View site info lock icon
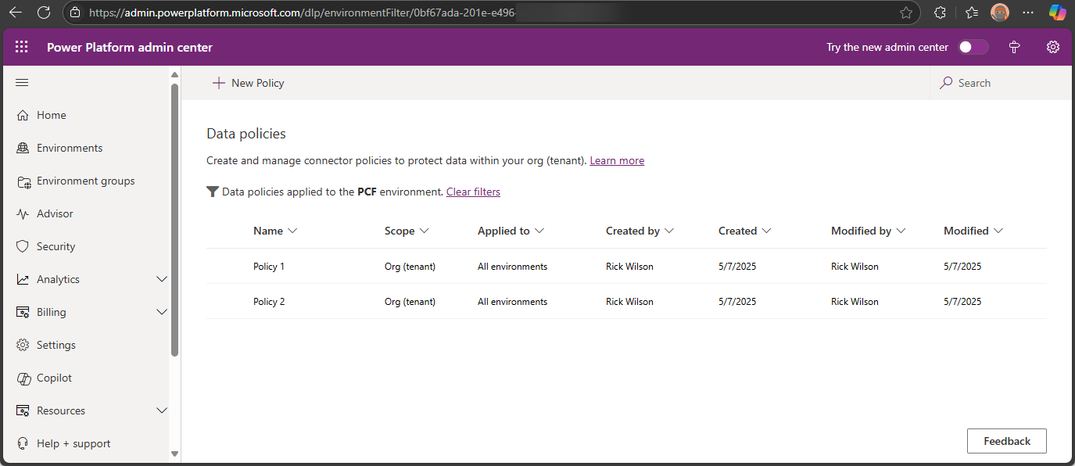This screenshot has width=1075, height=466. click(75, 13)
